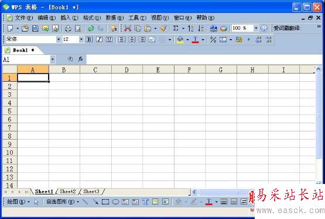The width and height of the screenshot is (325, 219).
Task: Toggle Underline formatting
Action: pos(110,39)
